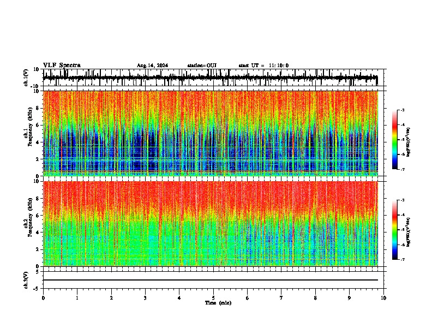
Task: Click the flat ch.3 voltage trace line
Action: click(210, 280)
